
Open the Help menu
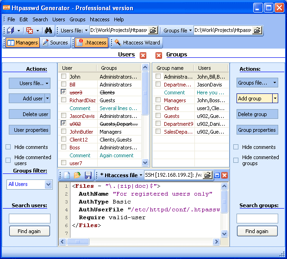point(119,19)
